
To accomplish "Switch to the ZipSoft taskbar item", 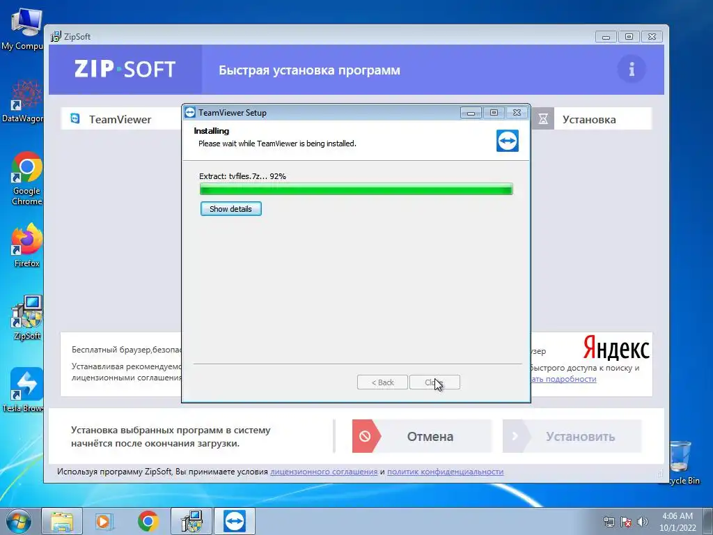I will pos(191,521).
